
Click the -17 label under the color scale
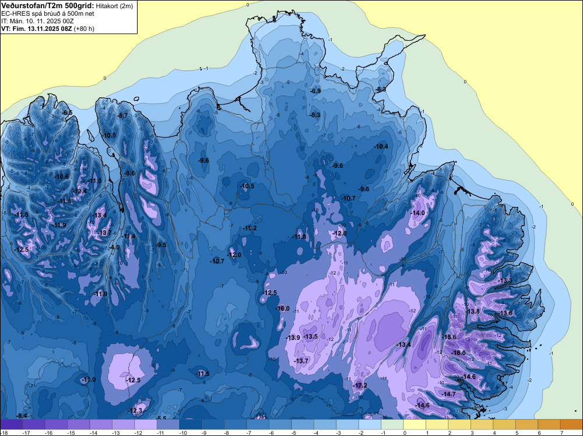tap(26, 433)
